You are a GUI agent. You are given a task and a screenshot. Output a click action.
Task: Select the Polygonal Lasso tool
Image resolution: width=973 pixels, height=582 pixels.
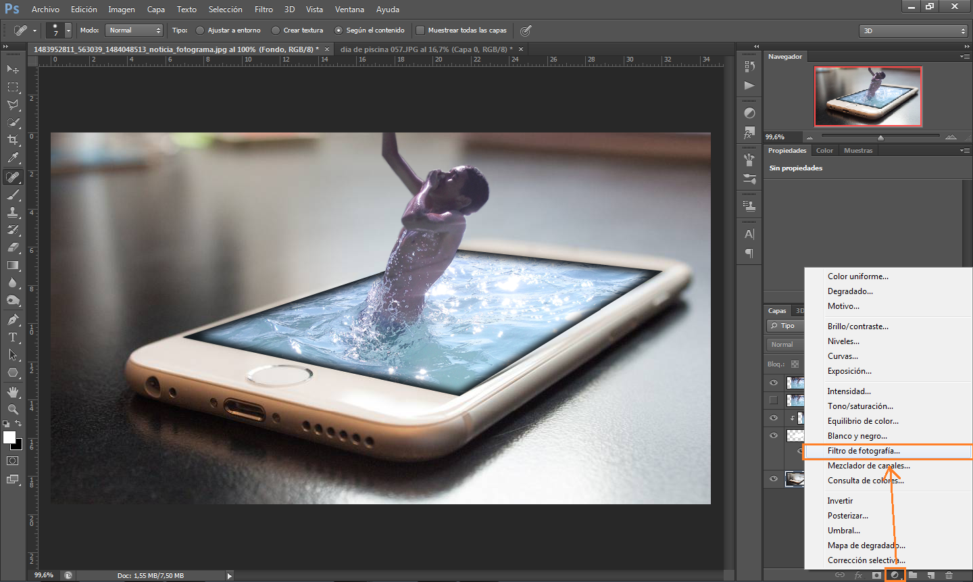pos(13,105)
